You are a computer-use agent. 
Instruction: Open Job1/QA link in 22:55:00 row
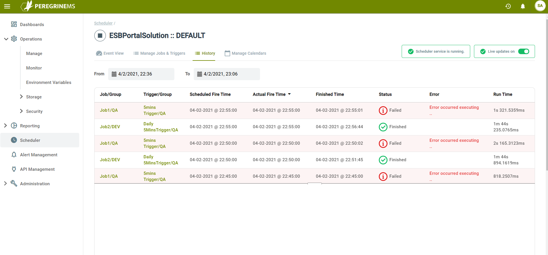pyautogui.click(x=109, y=110)
